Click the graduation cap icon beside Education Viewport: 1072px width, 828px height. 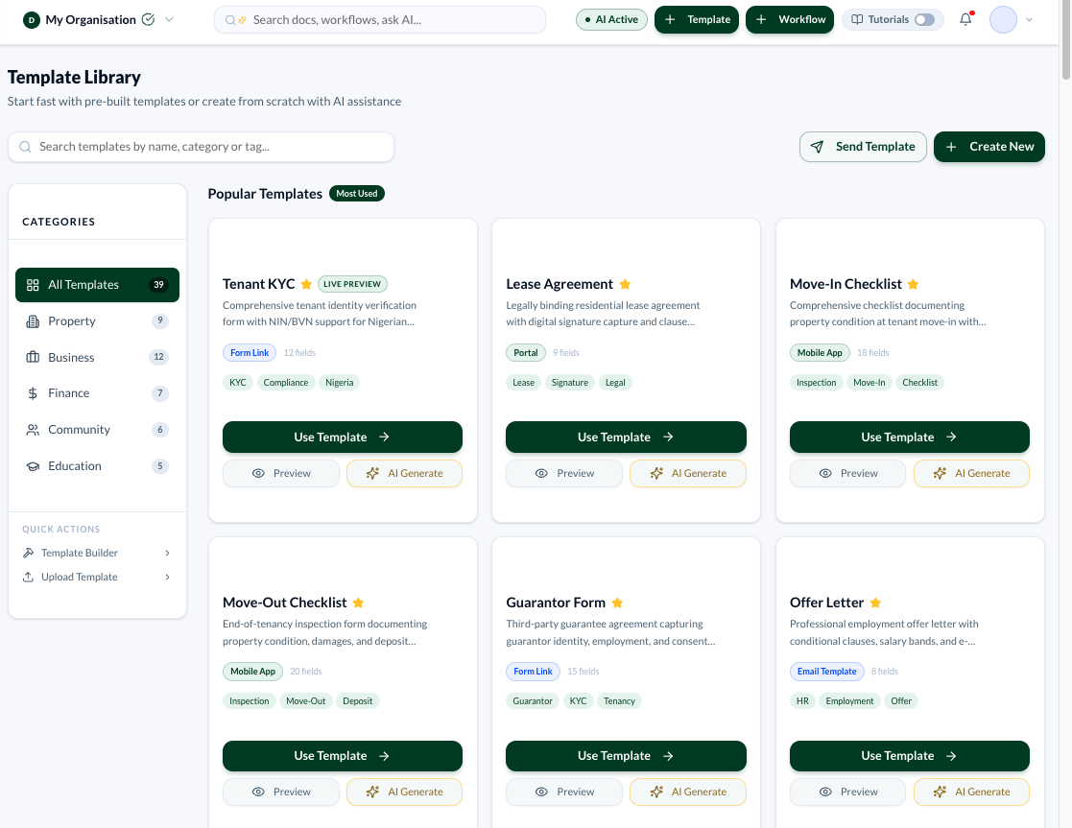click(x=32, y=465)
